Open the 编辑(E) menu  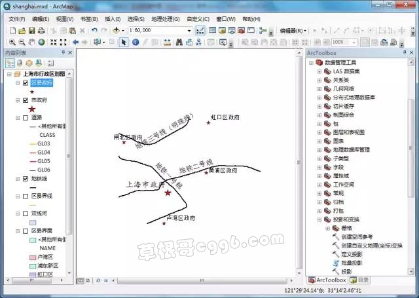coord(41,19)
